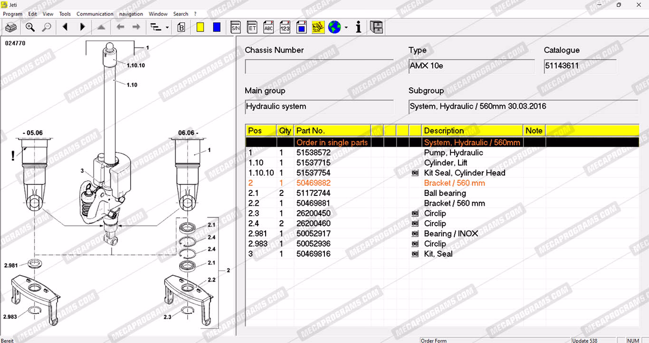Screen dimensions: 649x343
Task: Click the ABC book search icon
Action: (268, 28)
